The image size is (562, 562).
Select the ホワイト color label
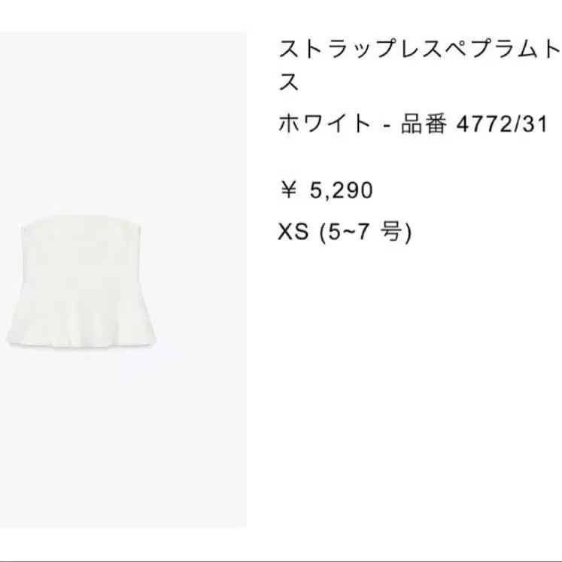click(325, 123)
